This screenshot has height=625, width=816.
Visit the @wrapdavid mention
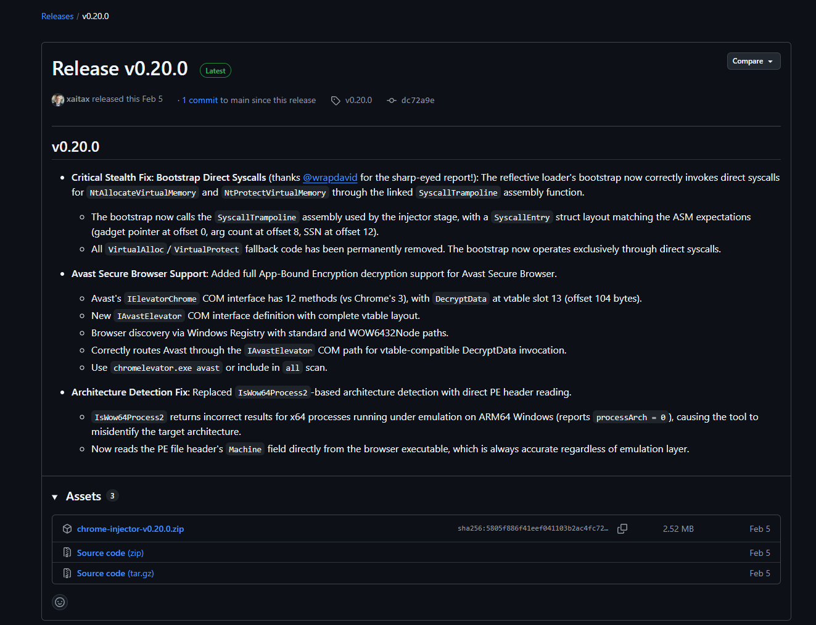coord(330,178)
